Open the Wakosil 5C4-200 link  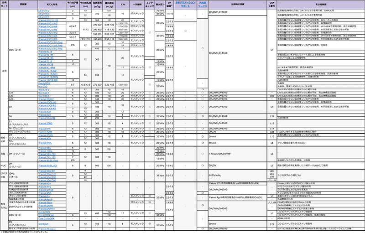point(47,118)
